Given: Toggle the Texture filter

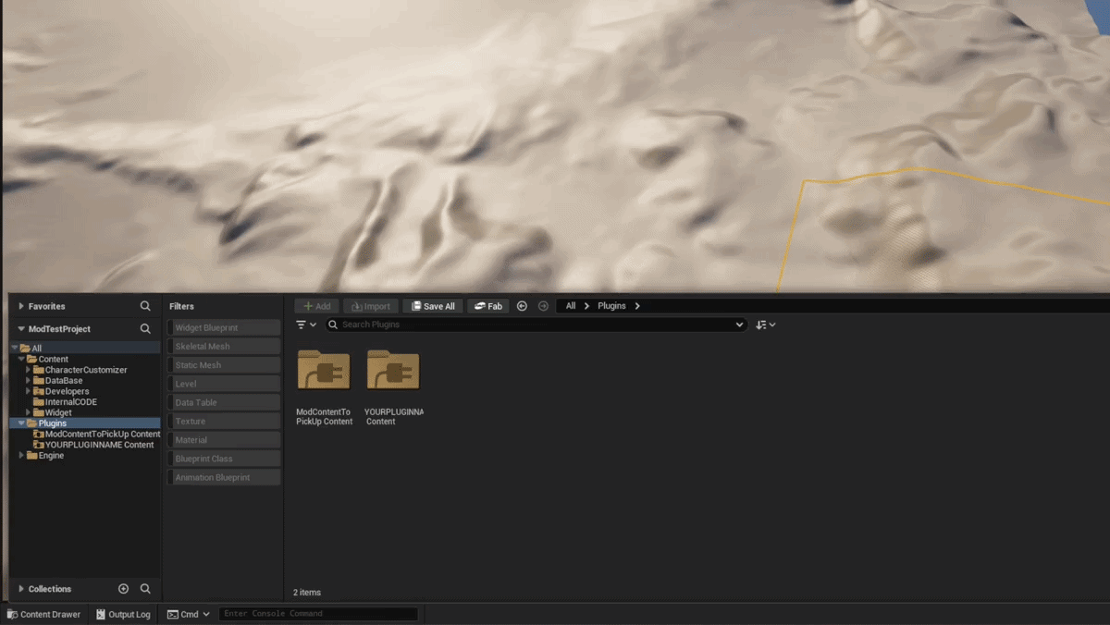Looking at the screenshot, I should 223,421.
